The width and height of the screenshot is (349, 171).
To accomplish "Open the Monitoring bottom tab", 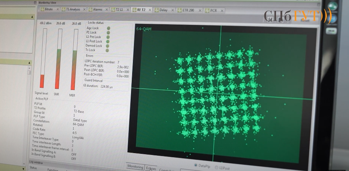I will (136, 167).
